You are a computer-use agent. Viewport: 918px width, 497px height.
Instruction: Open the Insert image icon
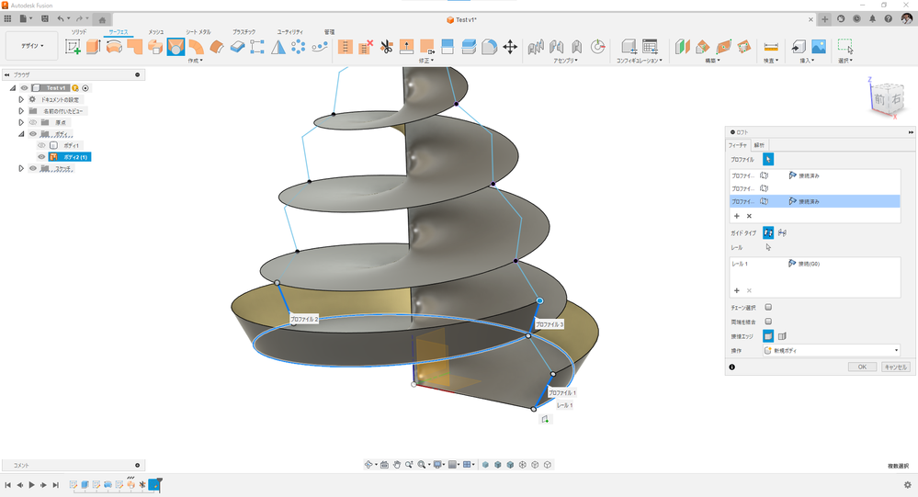[819, 47]
